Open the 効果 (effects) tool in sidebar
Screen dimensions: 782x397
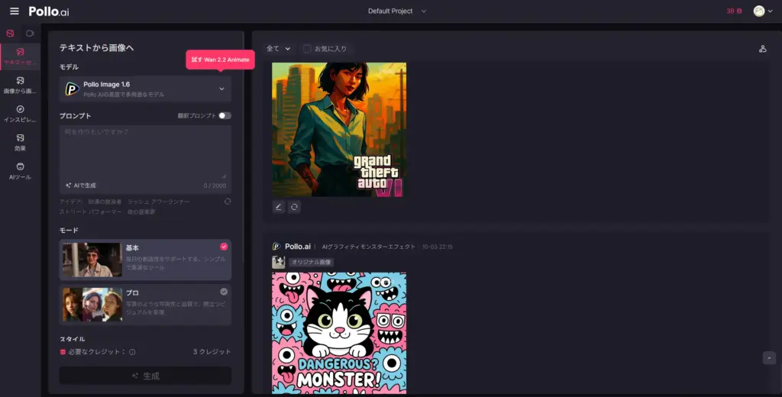20,142
